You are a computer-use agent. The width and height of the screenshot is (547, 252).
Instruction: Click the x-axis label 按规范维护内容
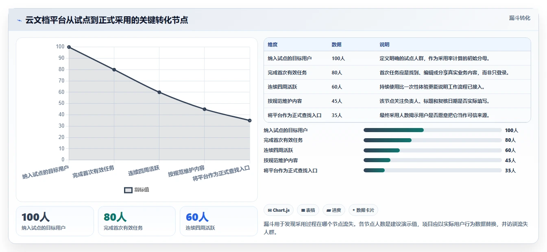pos(186,171)
